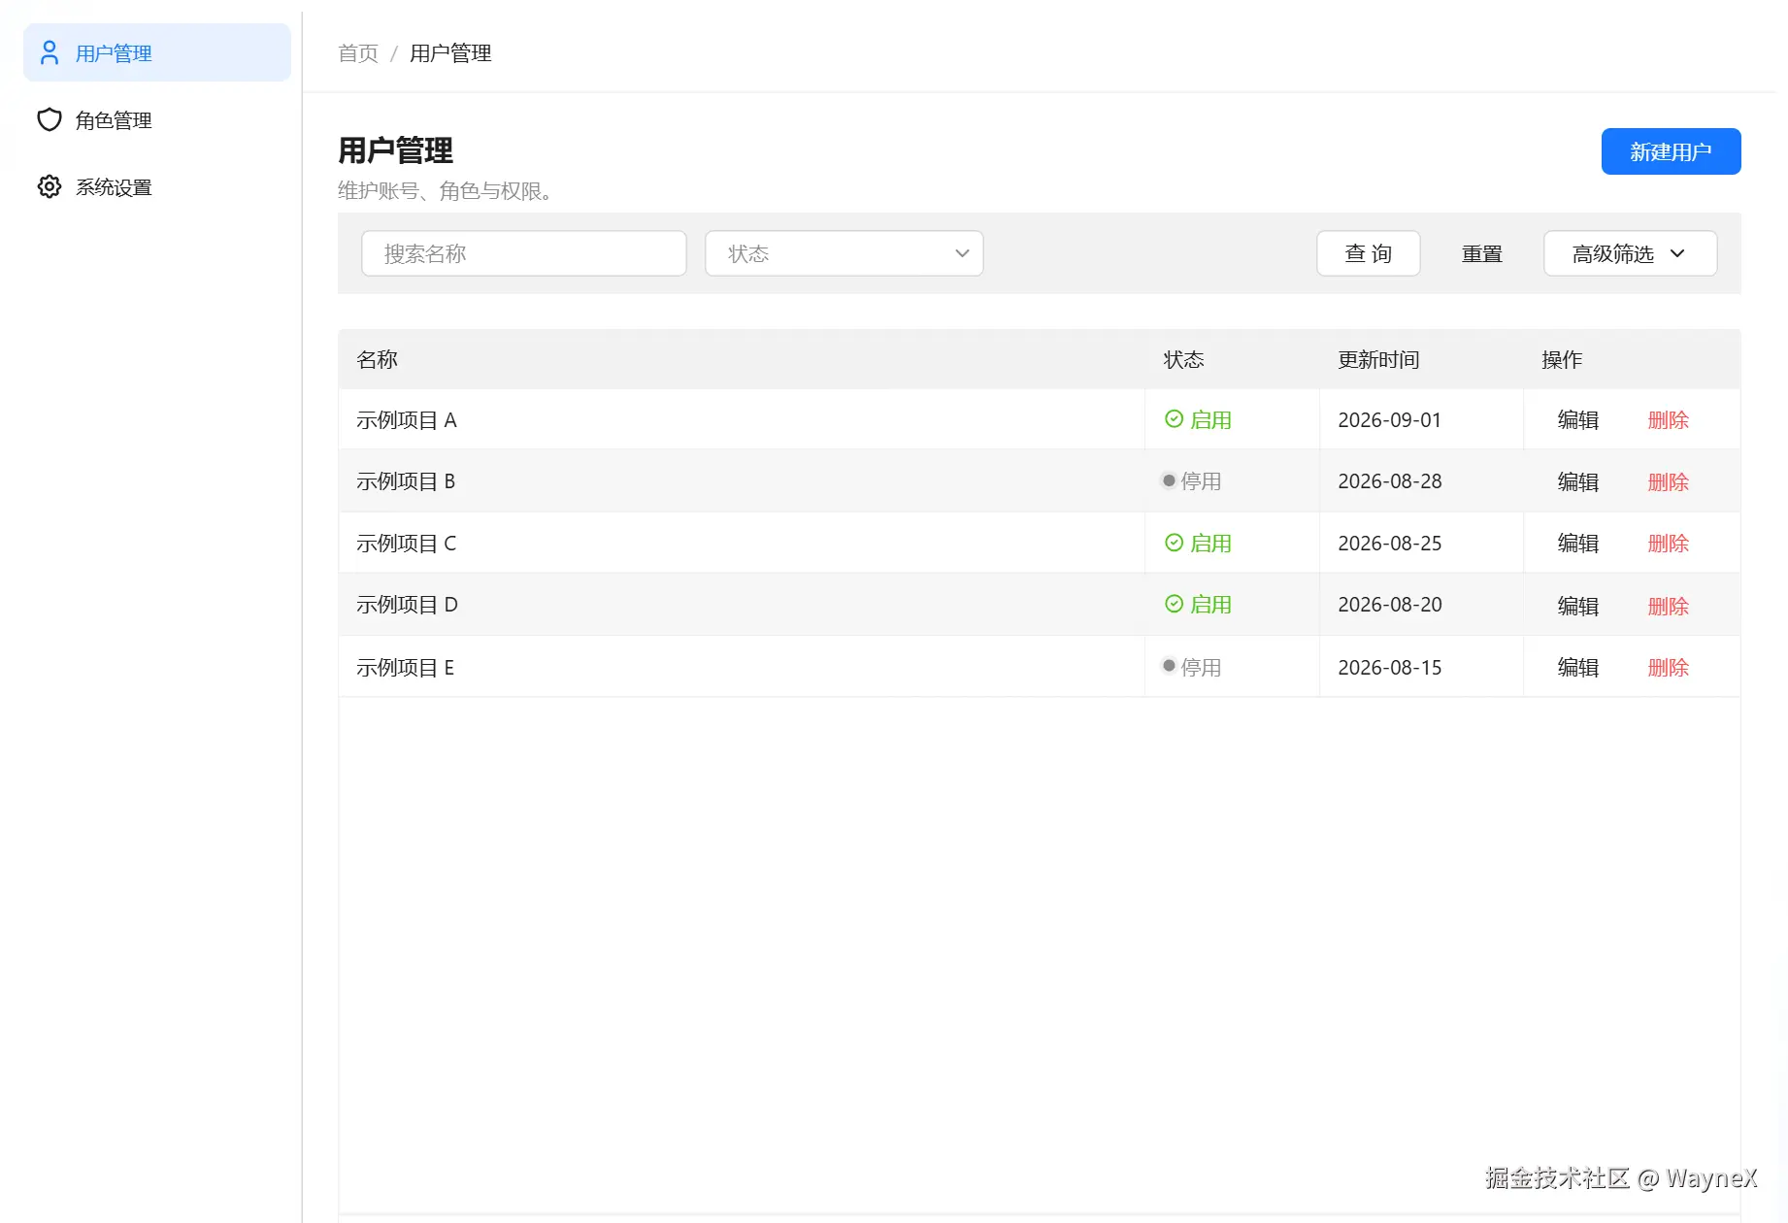Click the shield icon beside 角色管理

point(50,119)
